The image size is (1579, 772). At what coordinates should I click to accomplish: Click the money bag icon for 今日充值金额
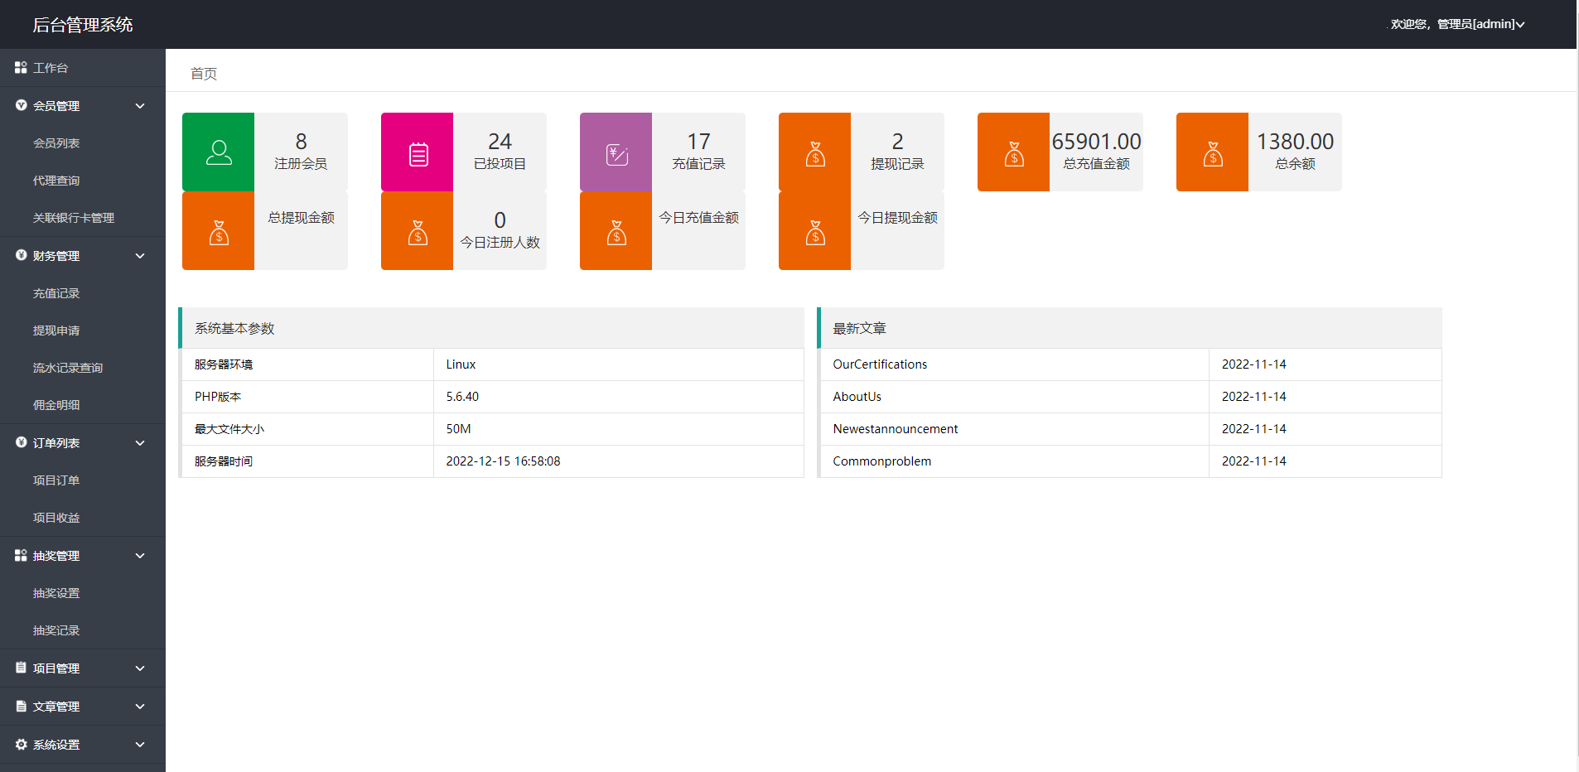click(x=616, y=233)
